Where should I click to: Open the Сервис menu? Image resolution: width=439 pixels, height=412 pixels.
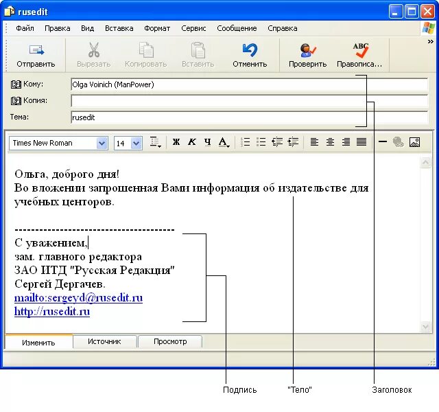(x=193, y=28)
